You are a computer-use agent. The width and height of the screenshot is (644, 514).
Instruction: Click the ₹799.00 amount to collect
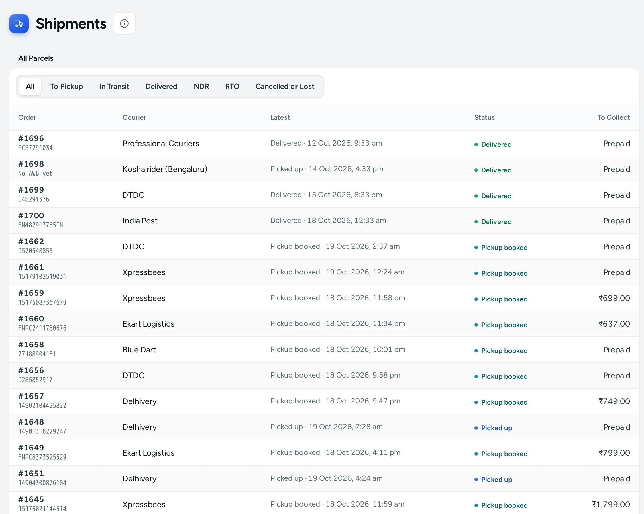click(x=614, y=453)
